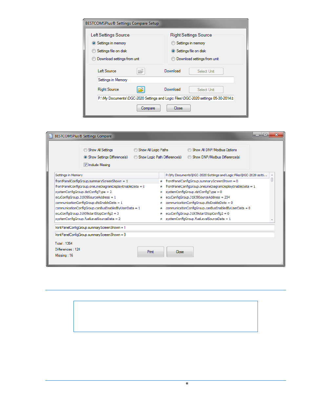Maximize the Settings Compare window
The image size is (313, 406).
(x=265, y=135)
